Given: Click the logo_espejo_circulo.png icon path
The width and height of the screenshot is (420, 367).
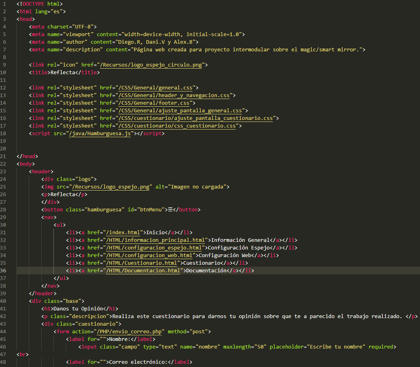Looking at the screenshot, I should pyautogui.click(x=151, y=65).
